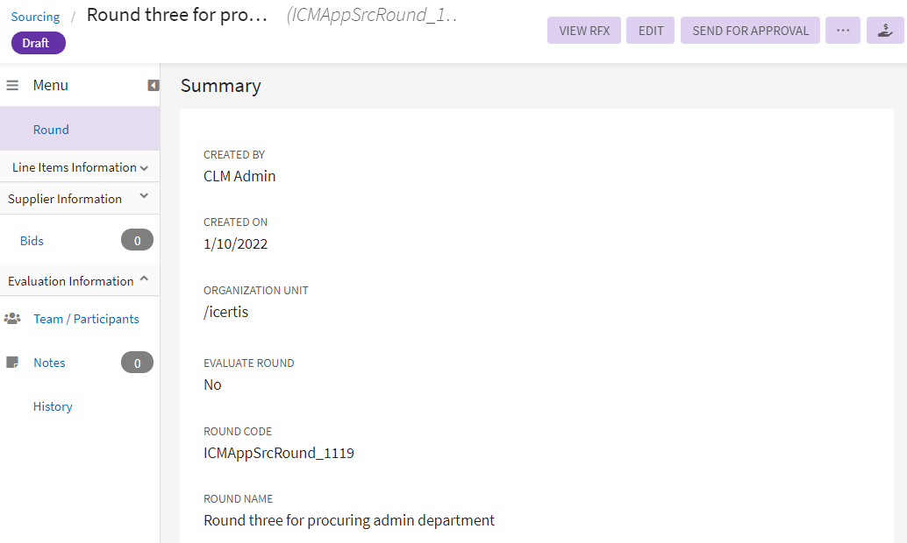Select Round in the side menu

(51, 130)
